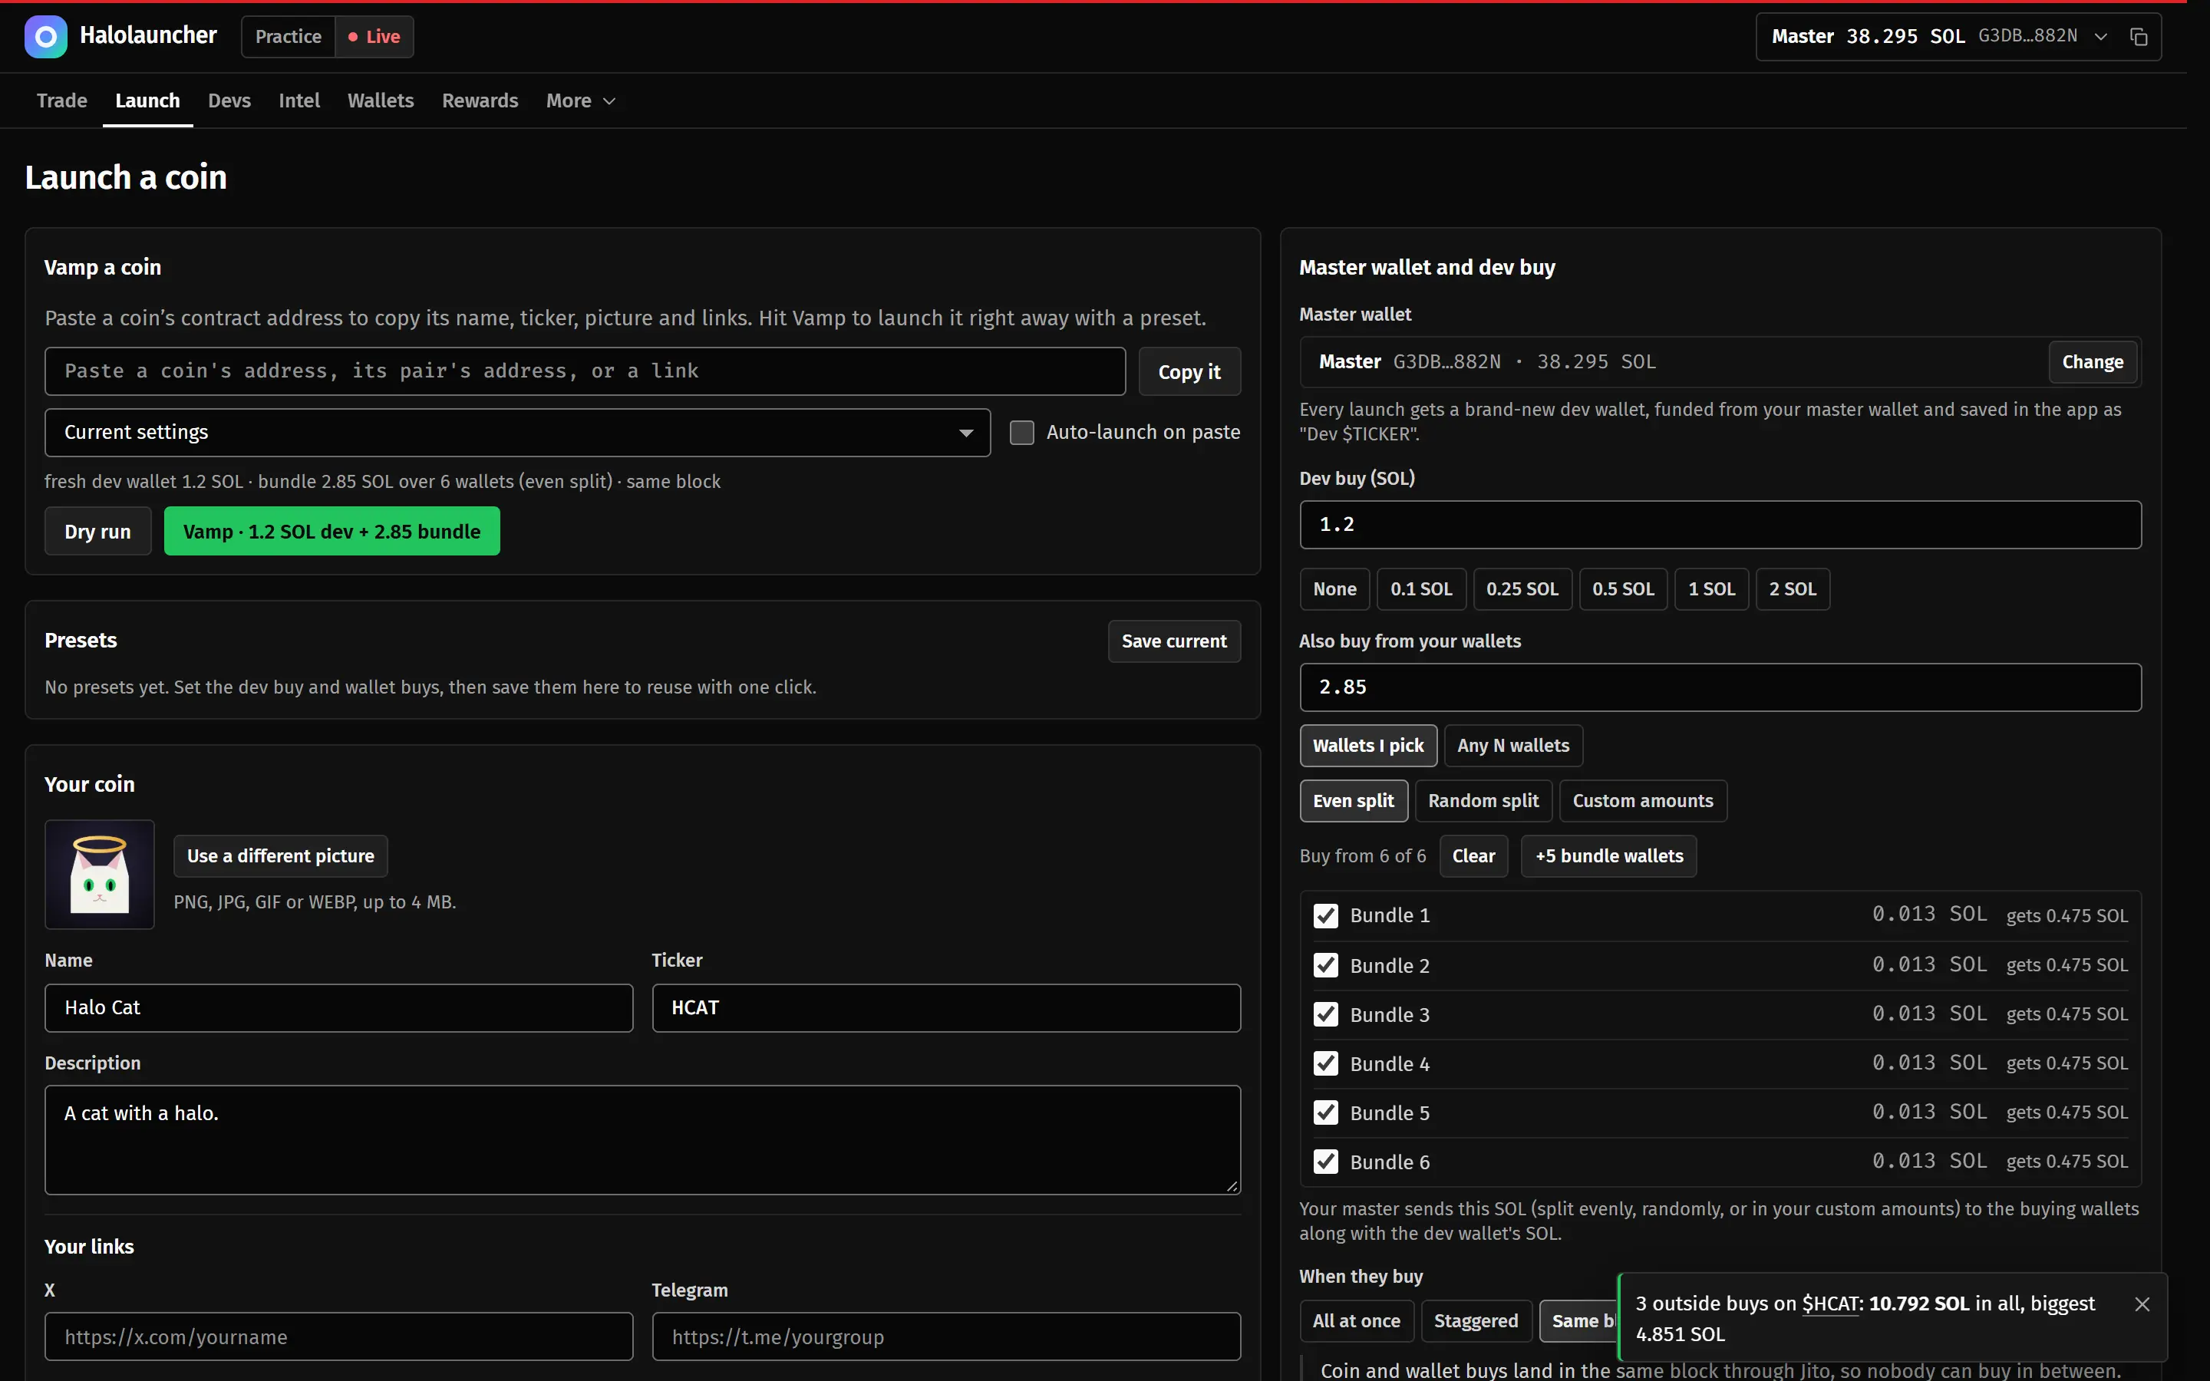The width and height of the screenshot is (2210, 1381).
Task: Click the Halo Cat coin picture thumbnail
Action: pyautogui.click(x=100, y=875)
